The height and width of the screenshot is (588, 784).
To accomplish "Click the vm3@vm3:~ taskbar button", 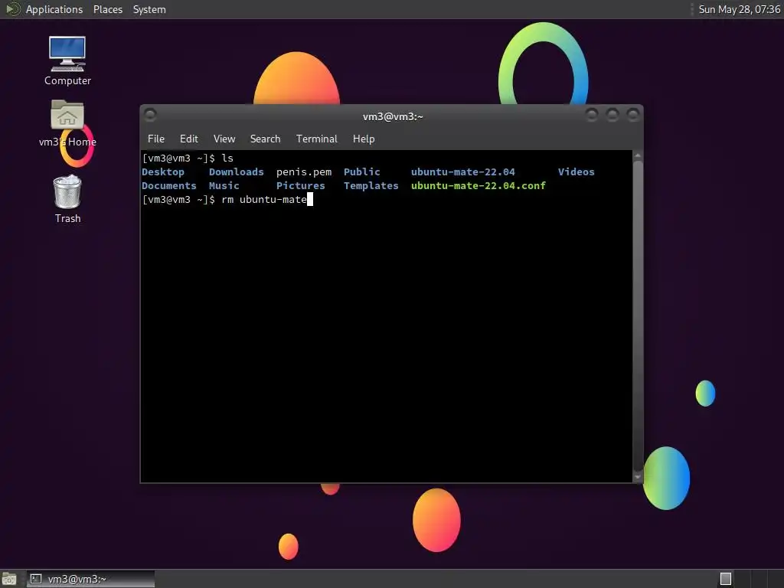I will (90, 579).
